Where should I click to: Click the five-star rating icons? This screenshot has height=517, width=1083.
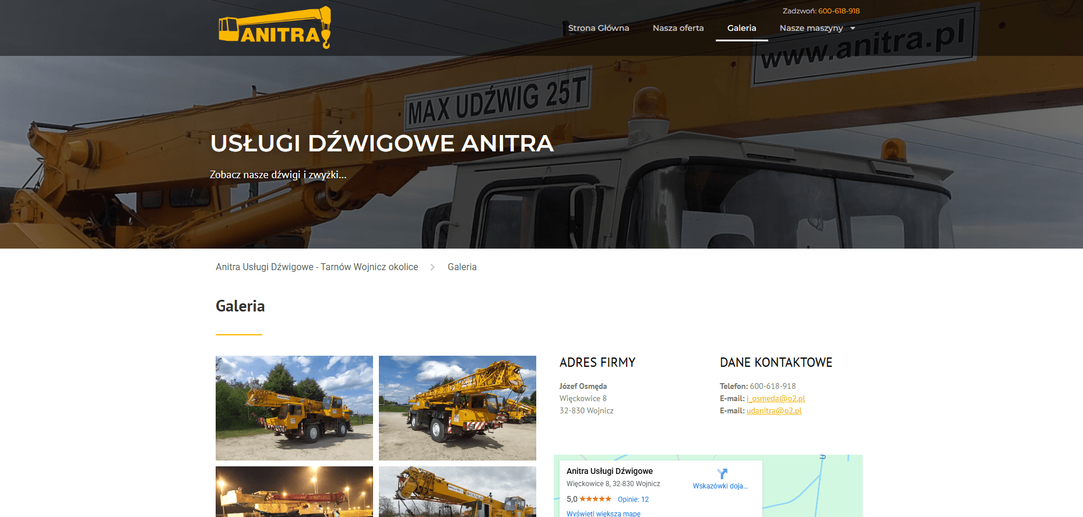point(595,499)
